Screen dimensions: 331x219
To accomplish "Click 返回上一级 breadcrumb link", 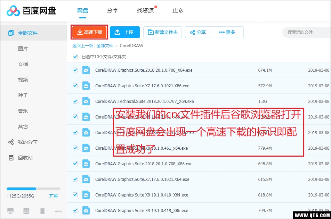I will click(83, 46).
